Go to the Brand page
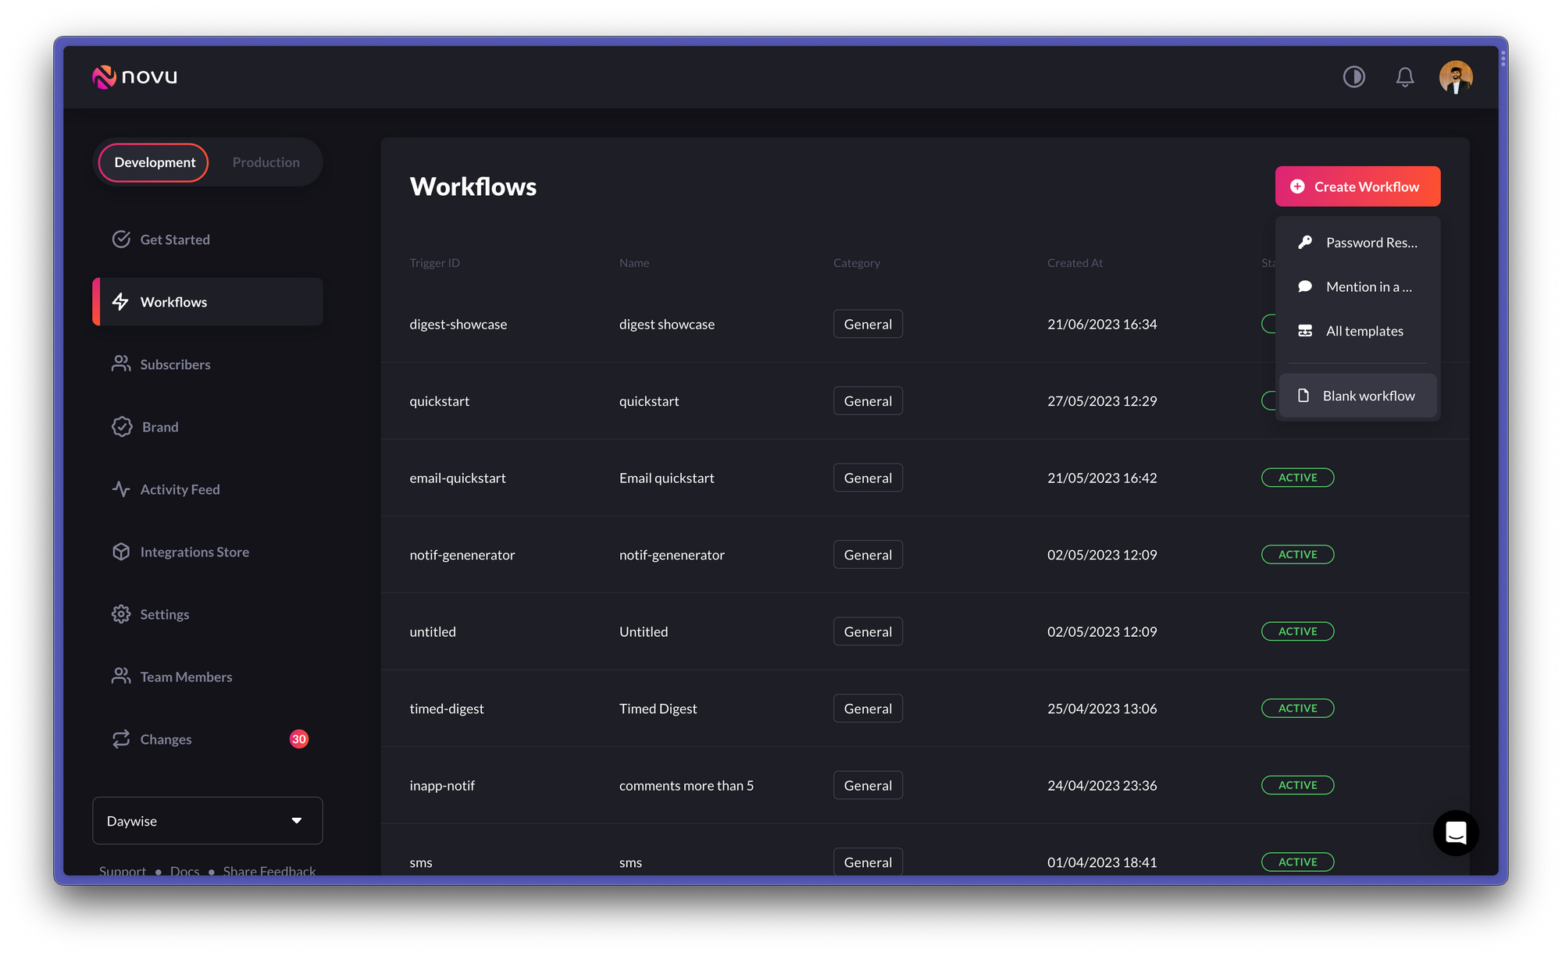Viewport: 1562px width, 956px height. 160,427
